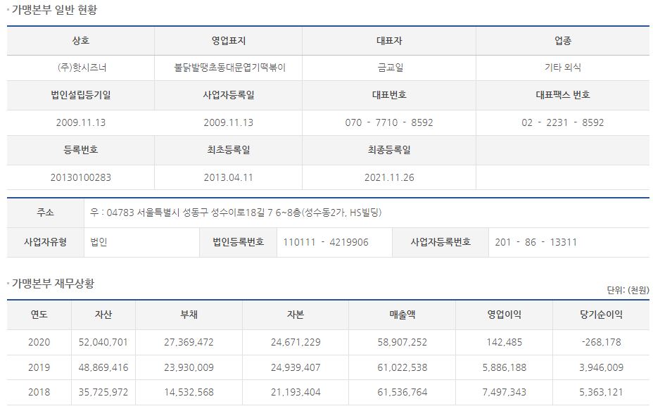Click 2019 operating profit 5,886,188
Image resolution: width=653 pixels, height=411 pixels.
(505, 367)
